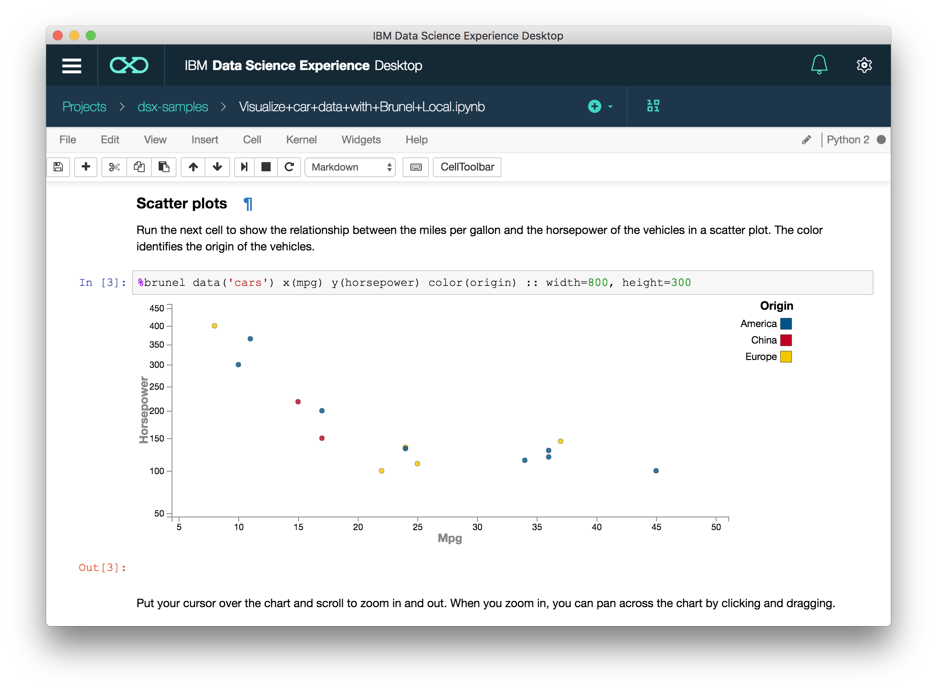Click the save notebook icon
The width and height of the screenshot is (937, 692).
click(x=58, y=167)
